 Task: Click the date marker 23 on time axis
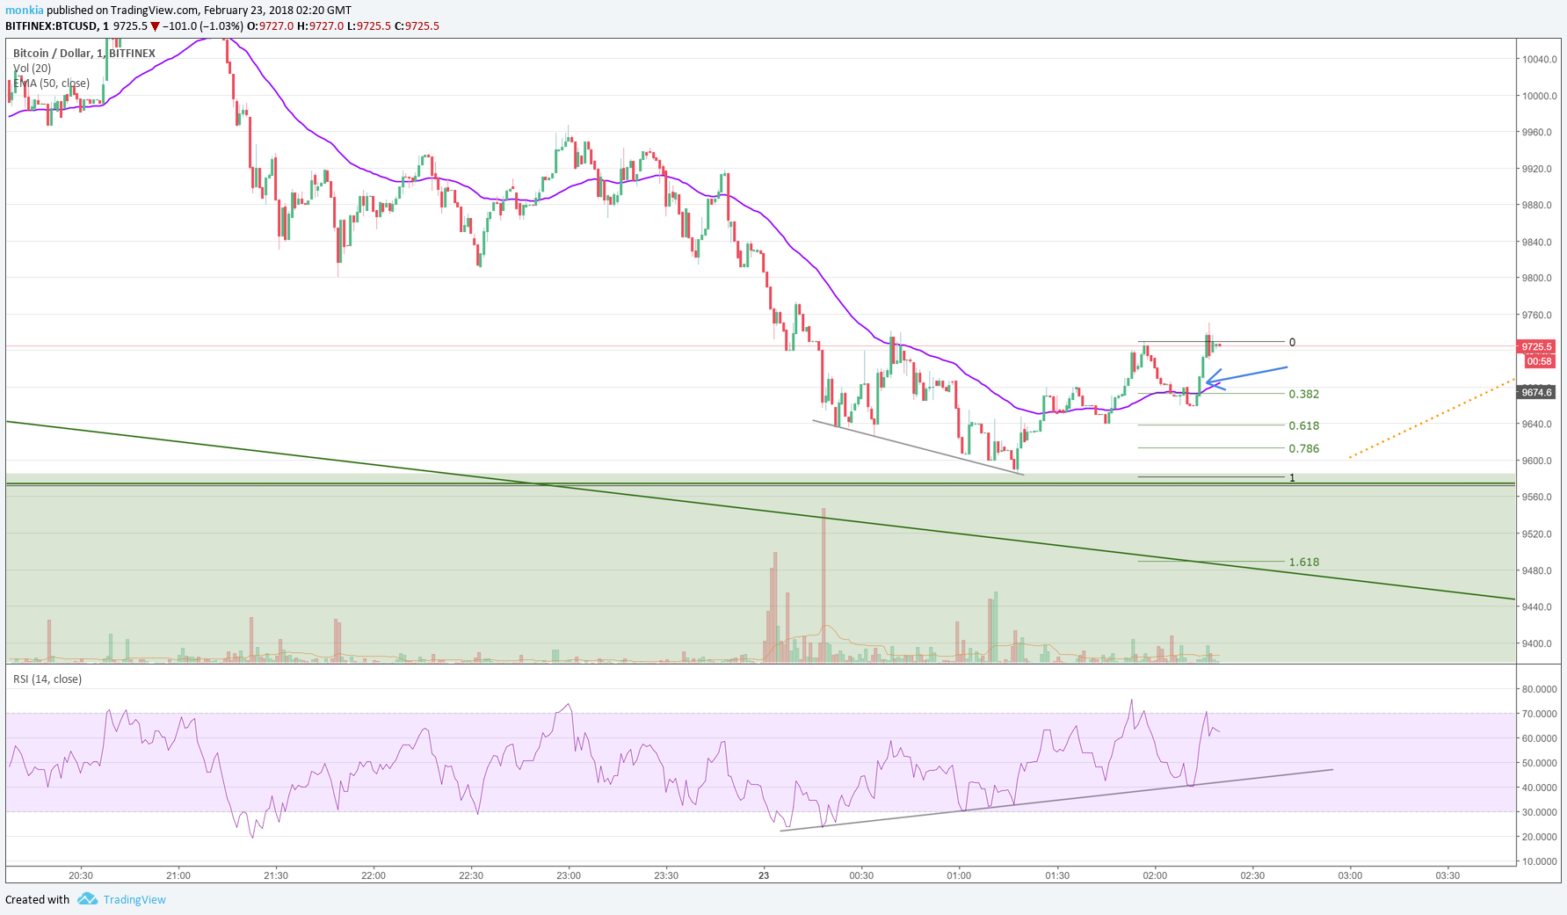click(x=764, y=875)
